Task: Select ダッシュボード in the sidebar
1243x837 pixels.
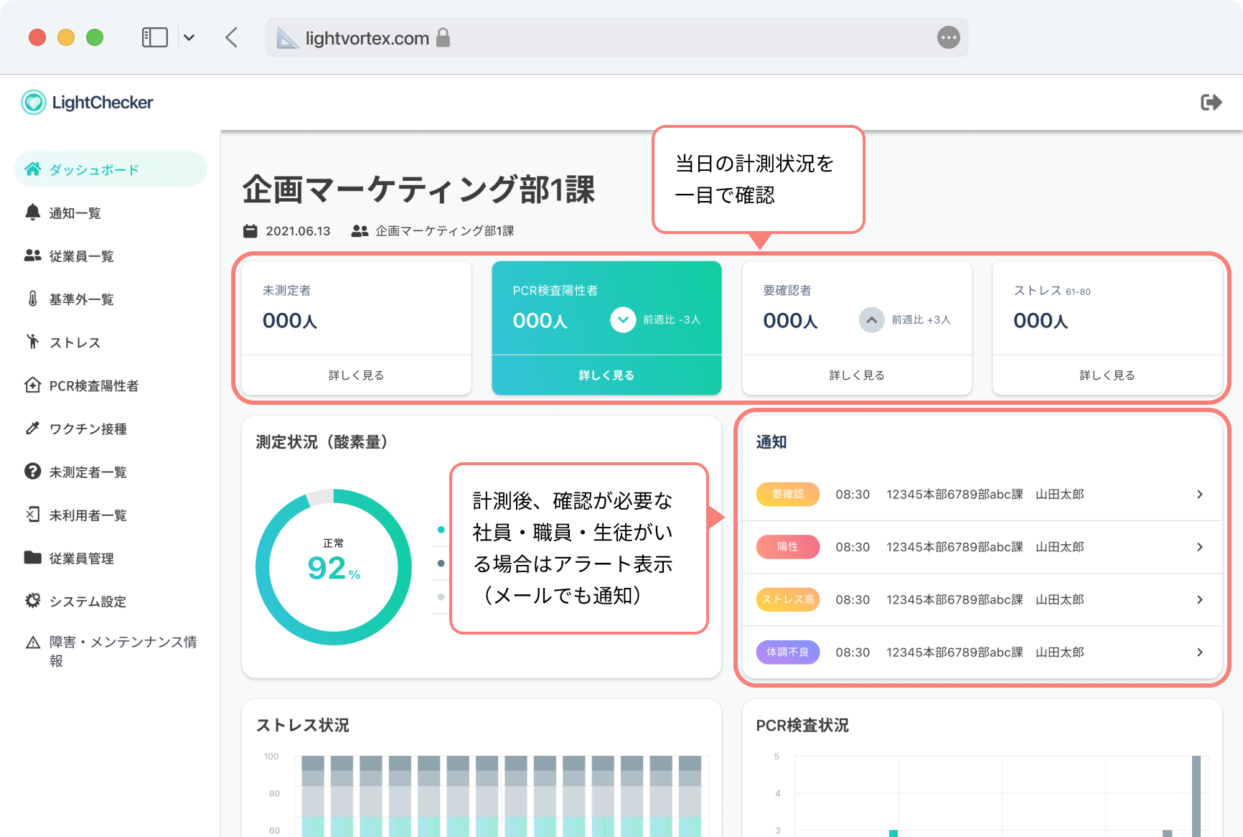Action: [111, 169]
